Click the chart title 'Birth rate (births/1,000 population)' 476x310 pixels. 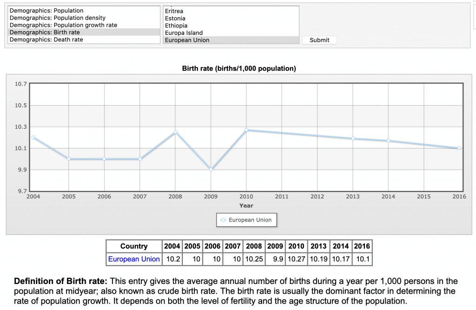(239, 68)
